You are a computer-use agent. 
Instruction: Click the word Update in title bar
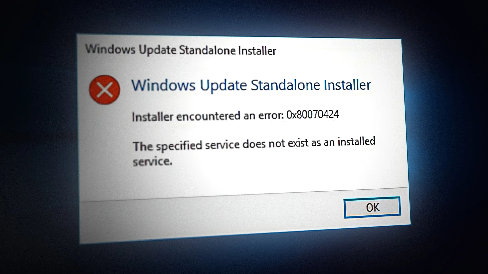pyautogui.click(x=157, y=50)
